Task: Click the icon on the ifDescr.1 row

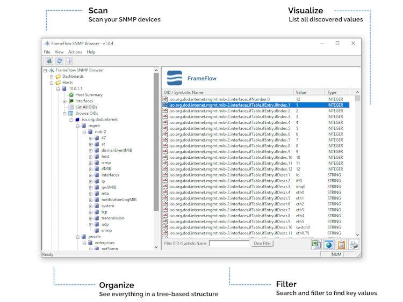Action: click(x=165, y=175)
